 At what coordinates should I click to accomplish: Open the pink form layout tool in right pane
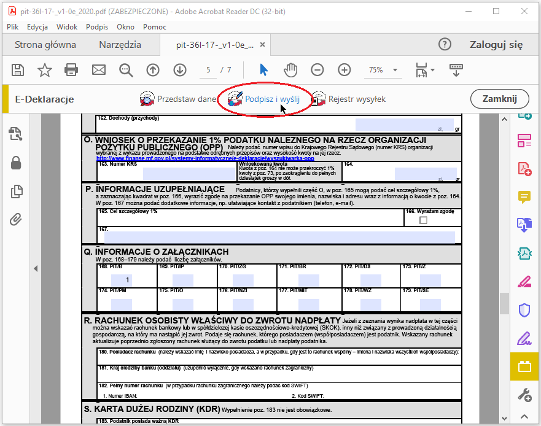524,141
